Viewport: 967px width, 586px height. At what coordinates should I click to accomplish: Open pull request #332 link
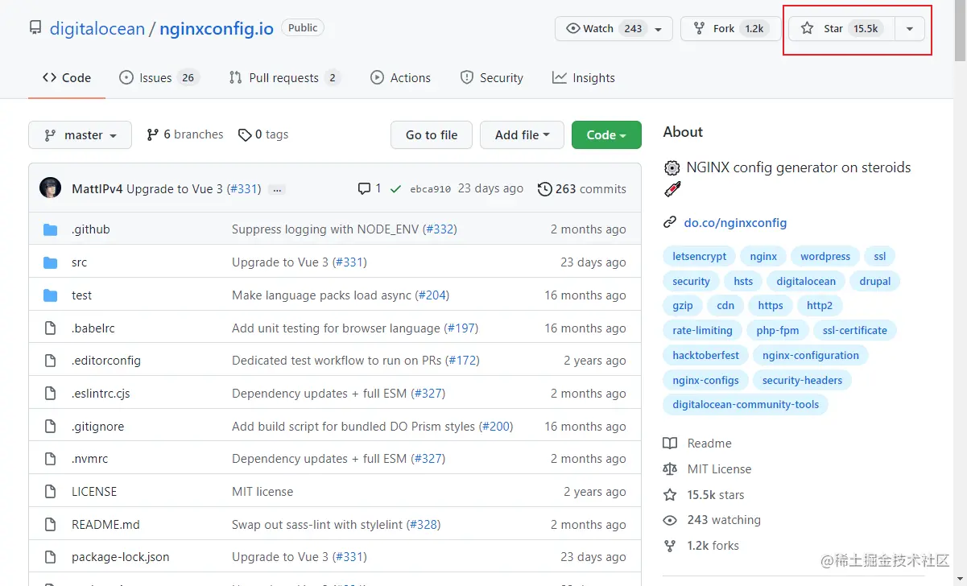click(440, 229)
